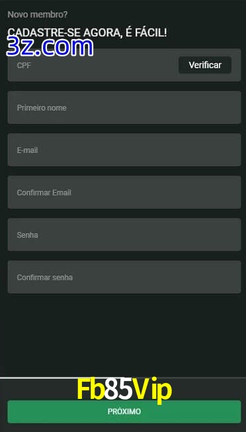
Task: Click the 'Primeiro nome' placeholder text
Action: tap(42, 108)
